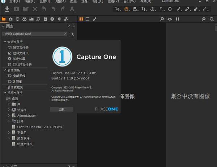Open the Capture camera tool tab
The image size is (217, 167).
pyautogui.click(x=10, y=19)
